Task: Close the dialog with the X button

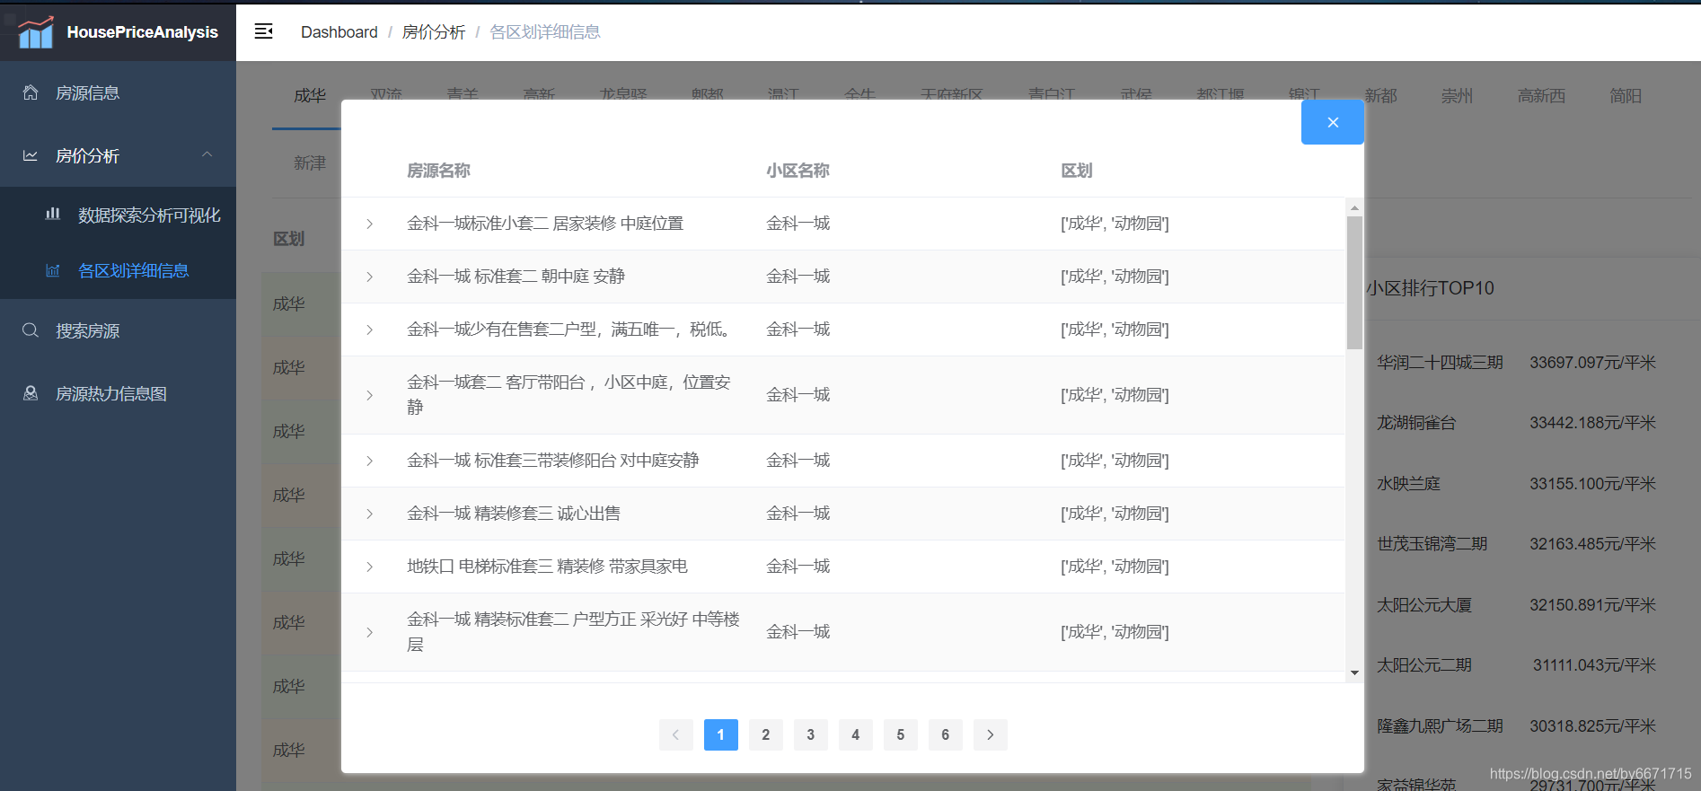Action: 1333,122
